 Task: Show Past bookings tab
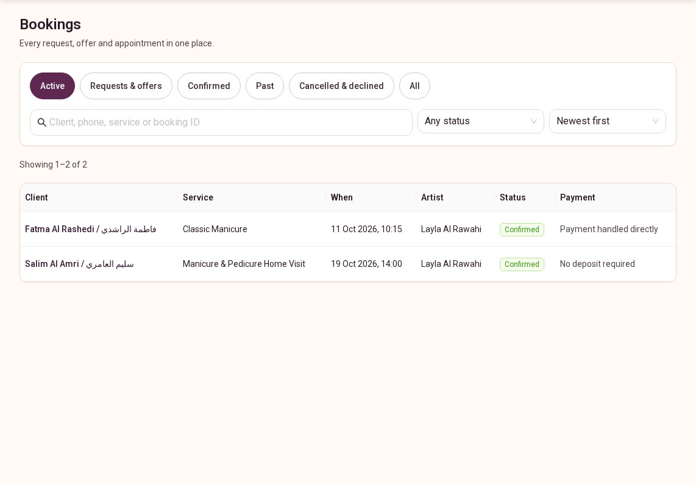click(x=265, y=86)
